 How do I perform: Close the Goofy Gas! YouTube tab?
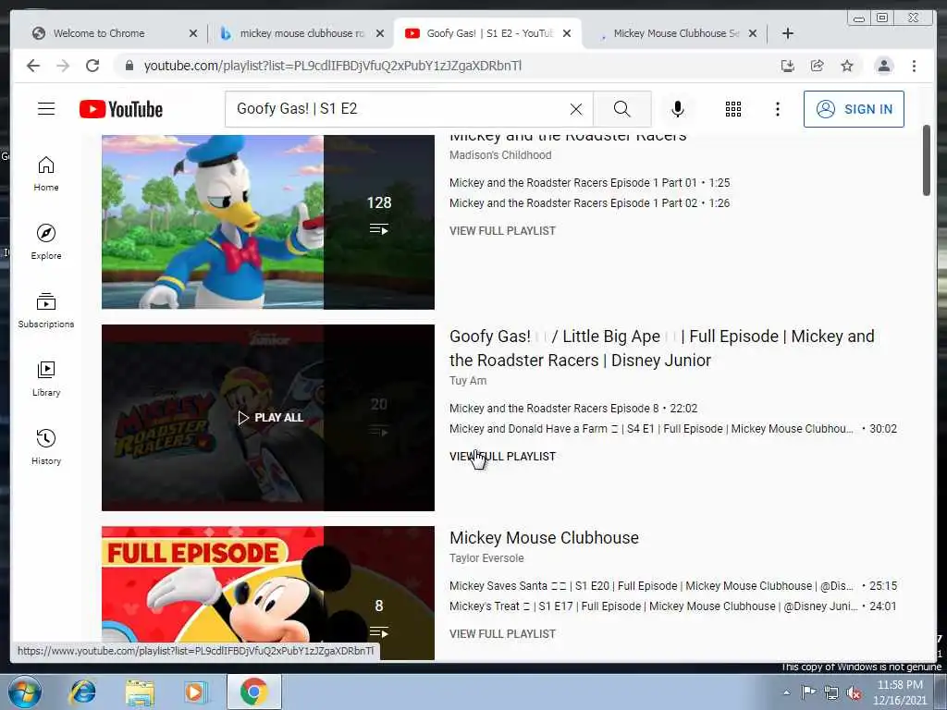pyautogui.click(x=567, y=33)
